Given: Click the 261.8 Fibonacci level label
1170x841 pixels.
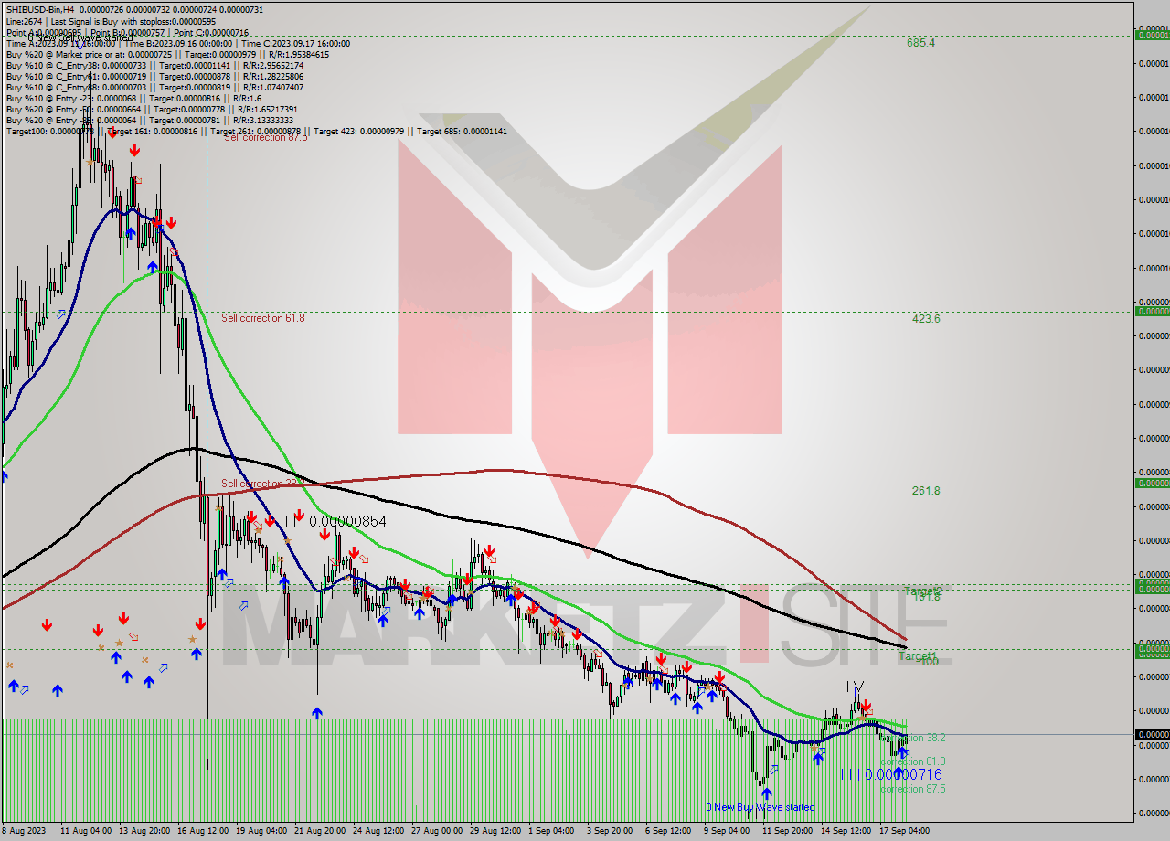Looking at the screenshot, I should pyautogui.click(x=926, y=491).
